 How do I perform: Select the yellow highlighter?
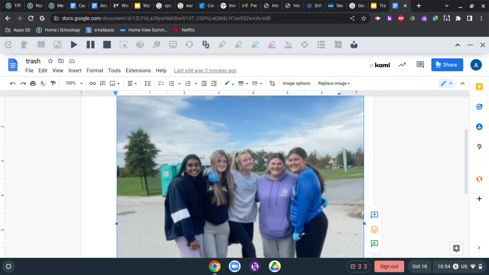[222, 45]
